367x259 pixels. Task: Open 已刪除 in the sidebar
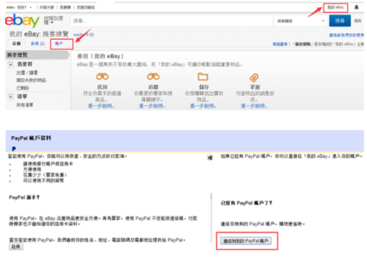(x=22, y=88)
